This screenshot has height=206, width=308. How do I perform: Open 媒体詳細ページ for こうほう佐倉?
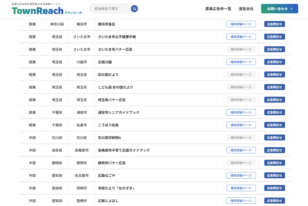click(x=241, y=125)
